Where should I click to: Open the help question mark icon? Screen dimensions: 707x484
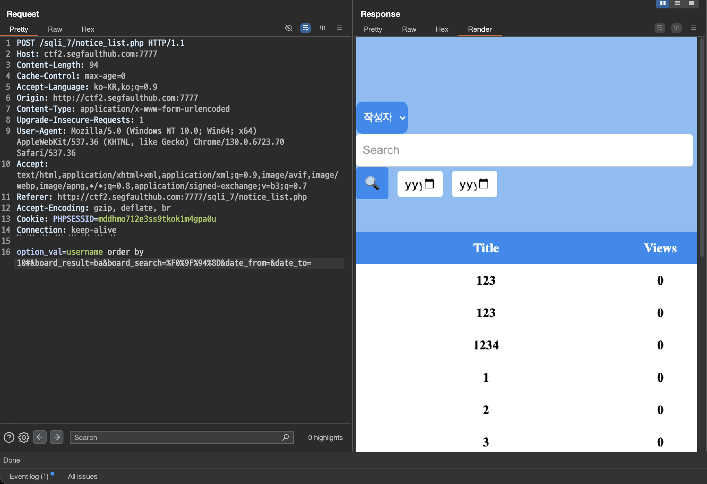coord(9,437)
